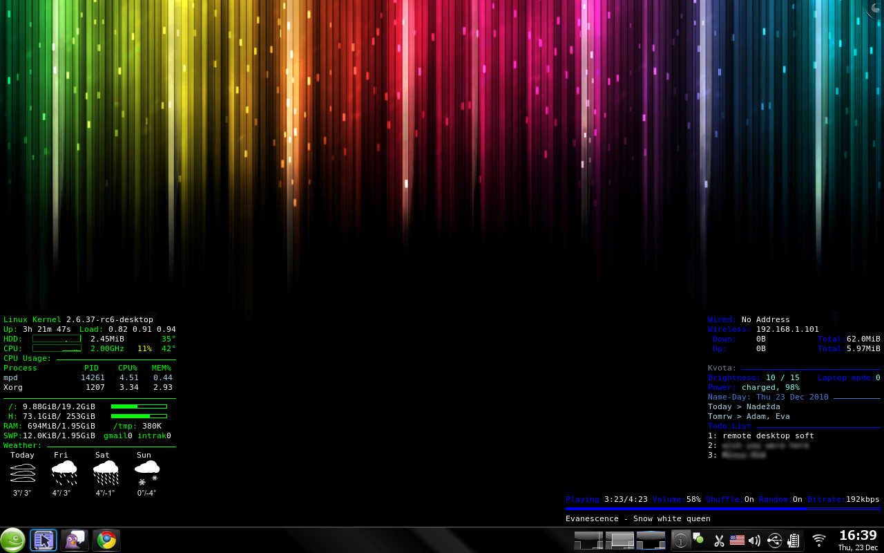Launch Google Chrome from the taskbar
The image size is (884, 553).
click(106, 540)
